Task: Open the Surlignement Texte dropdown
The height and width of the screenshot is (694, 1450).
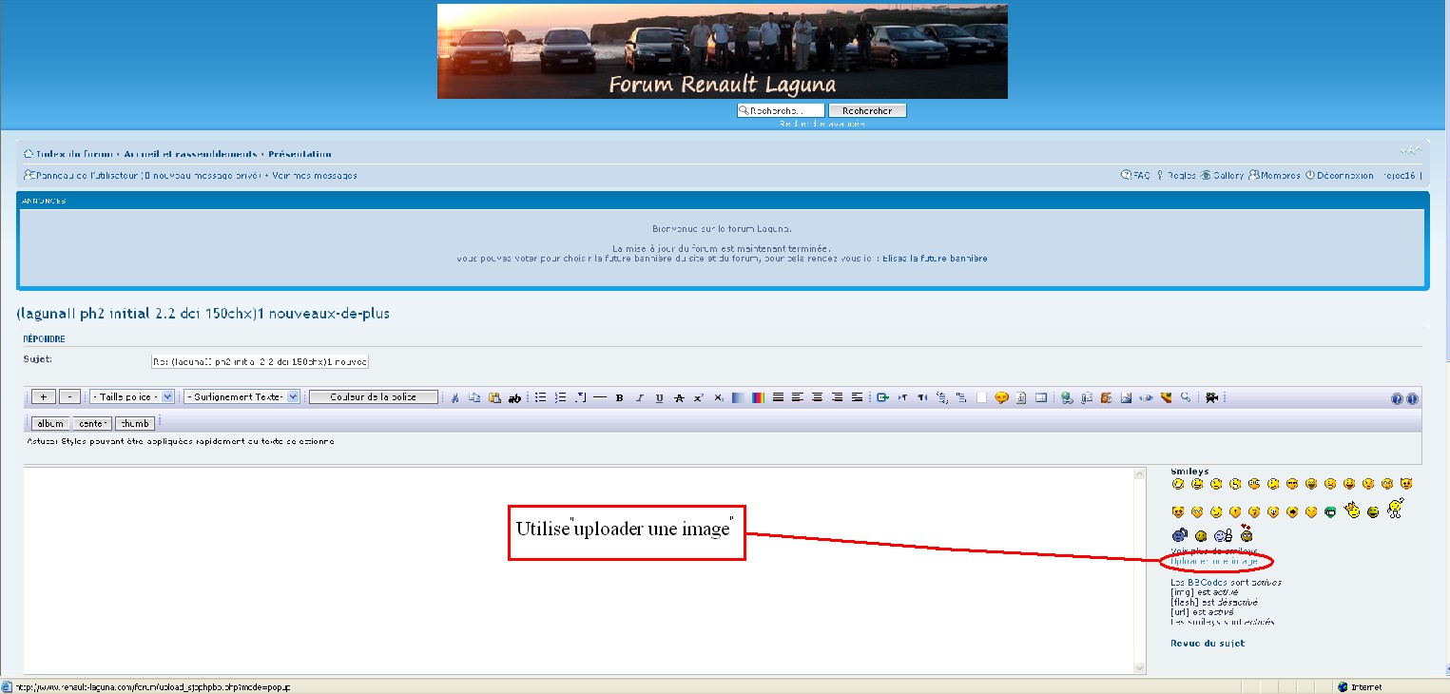Action: [242, 397]
